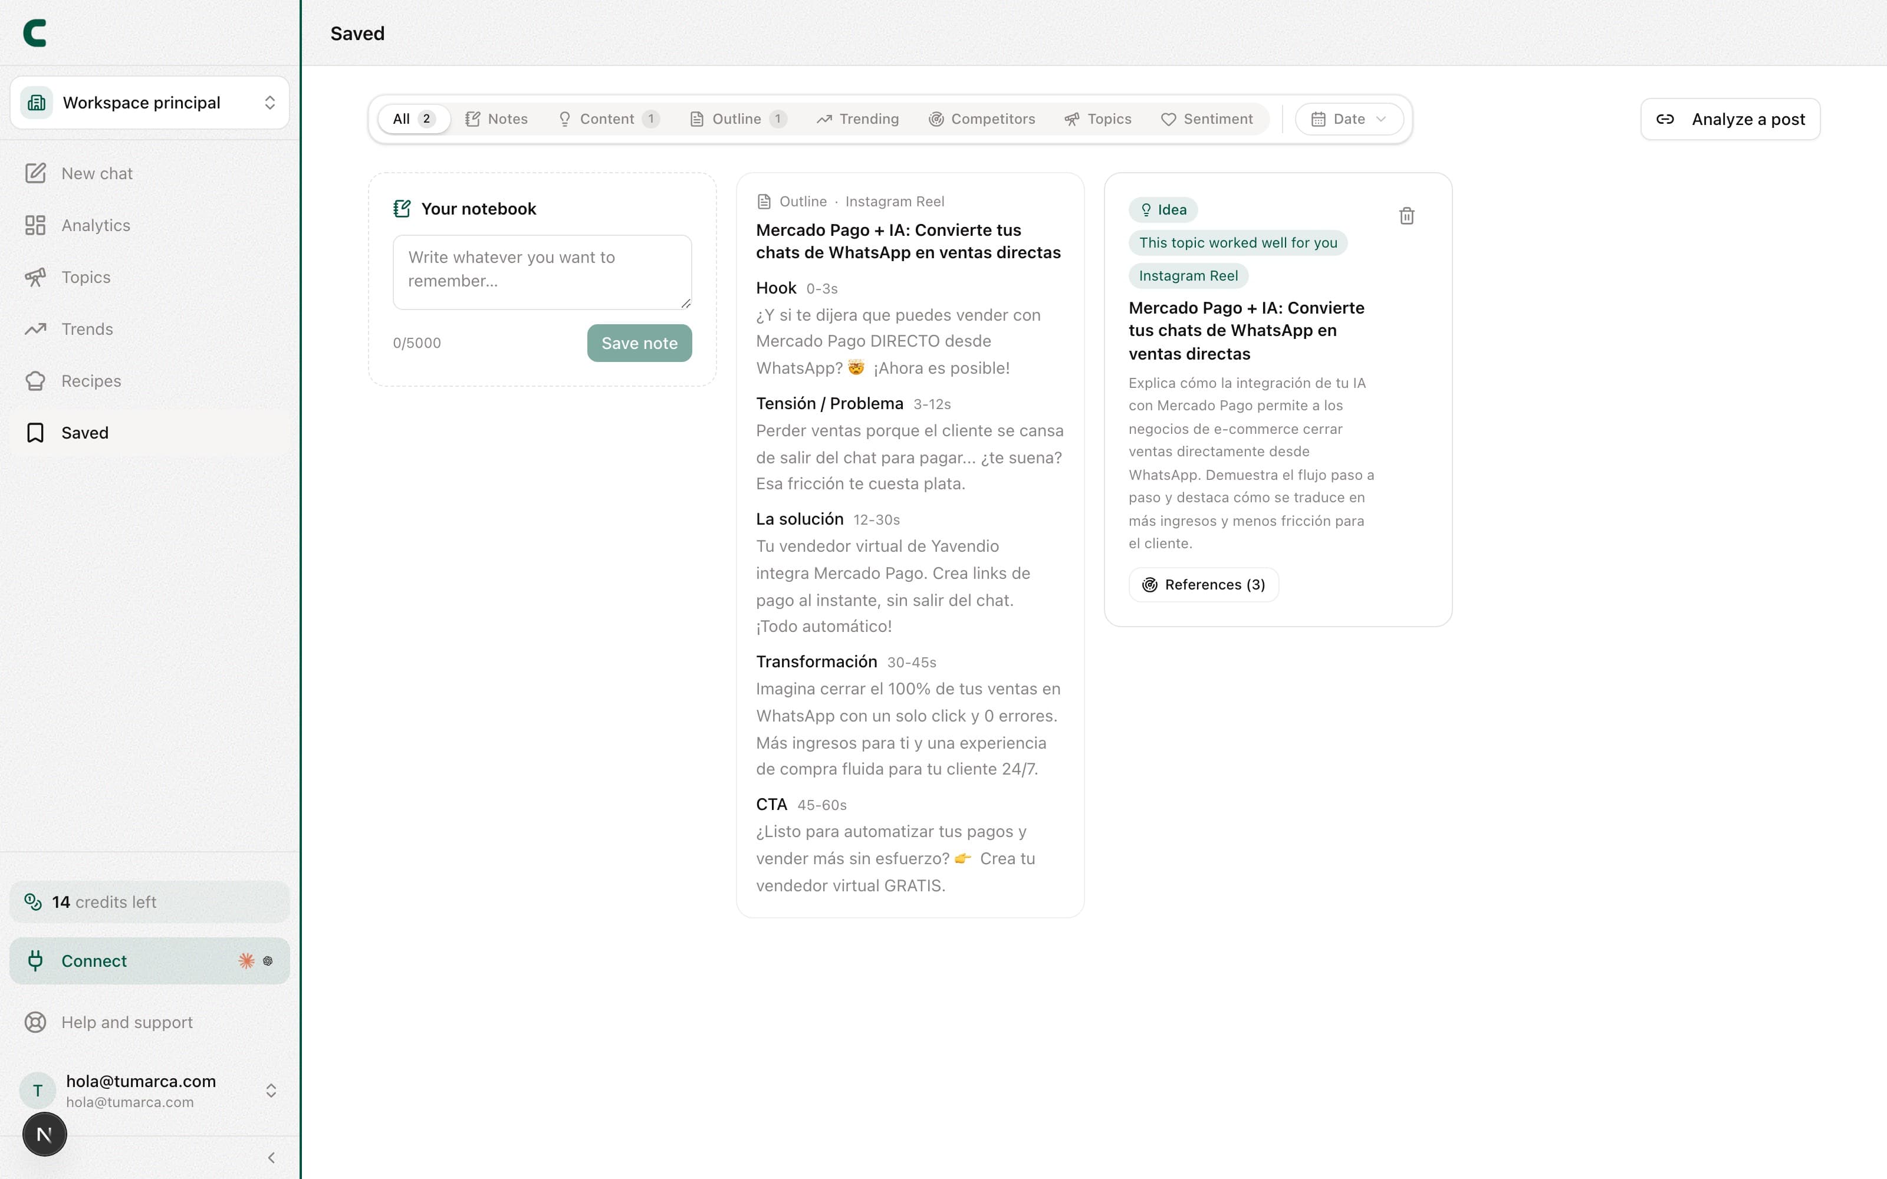Click the Trends arrow icon in sidebar
The image size is (1887, 1179).
point(35,329)
